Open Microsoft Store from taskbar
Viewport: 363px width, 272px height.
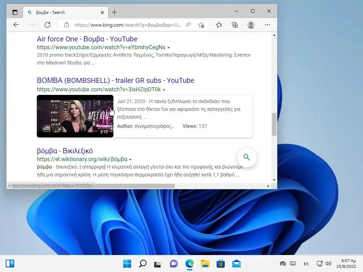pyautogui.click(x=220, y=263)
